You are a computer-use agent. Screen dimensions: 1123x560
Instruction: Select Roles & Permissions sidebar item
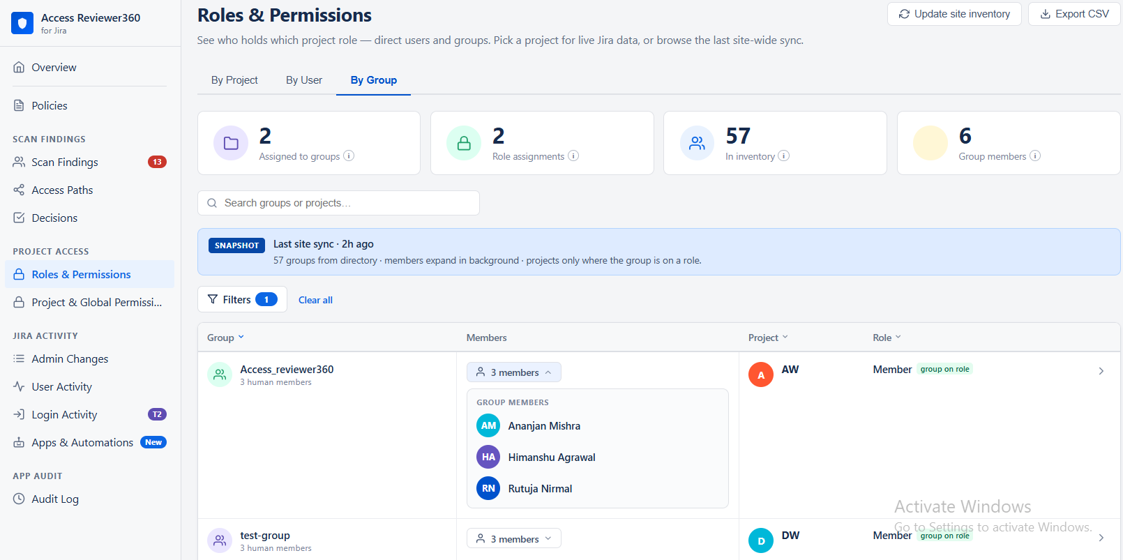tap(89, 275)
